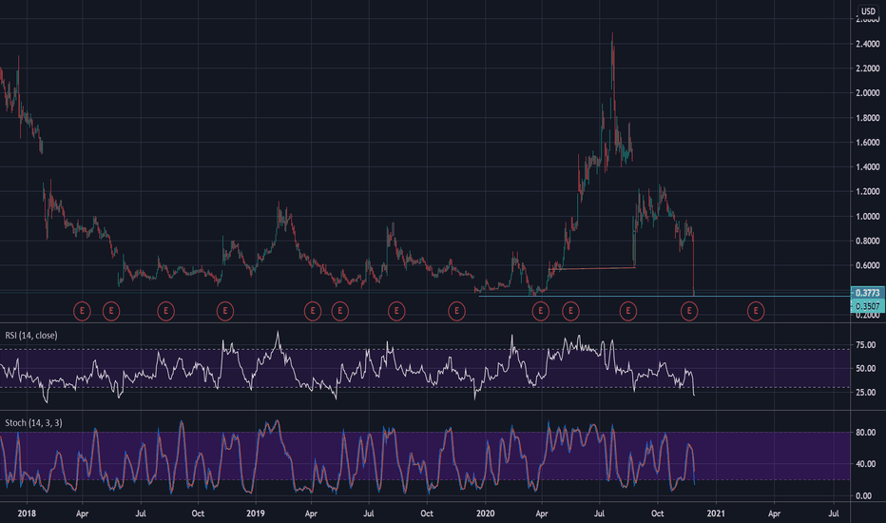Image resolution: width=886 pixels, height=523 pixels.
Task: Click the 2.2000 price axis value
Action: coord(867,68)
